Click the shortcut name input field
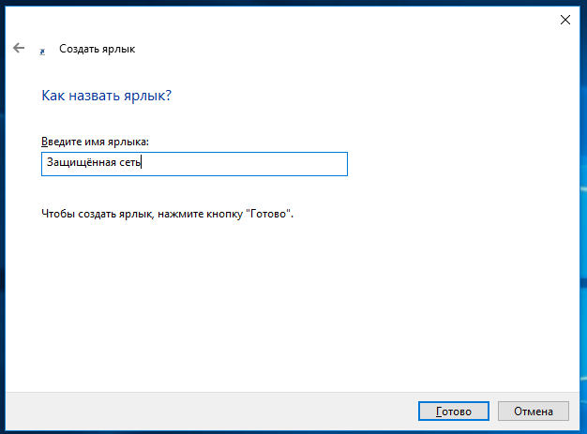587x434 pixels. coord(194,163)
